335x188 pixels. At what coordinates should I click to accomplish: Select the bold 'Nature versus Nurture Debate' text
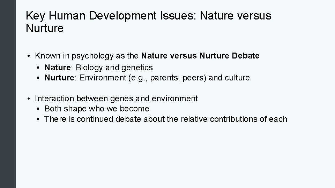pyautogui.click(x=200, y=56)
